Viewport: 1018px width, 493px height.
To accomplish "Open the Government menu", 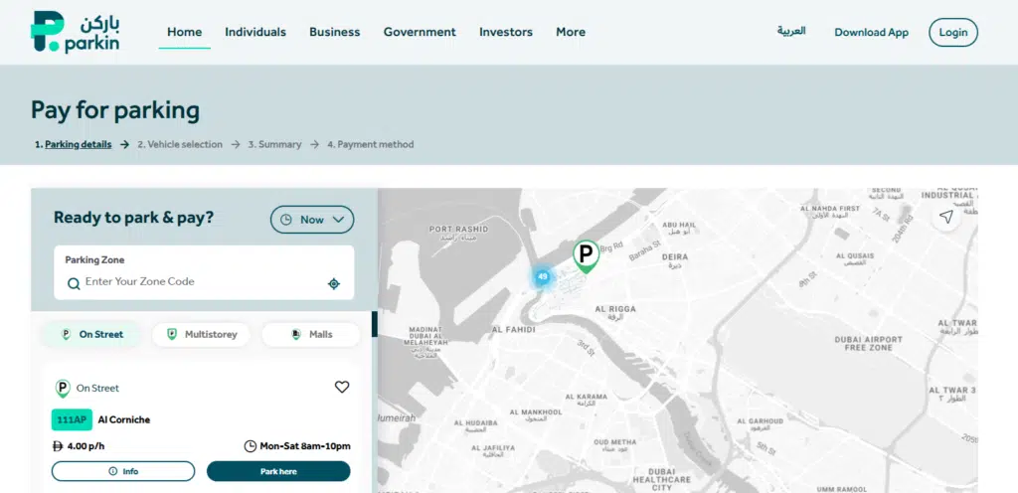I will tap(420, 32).
